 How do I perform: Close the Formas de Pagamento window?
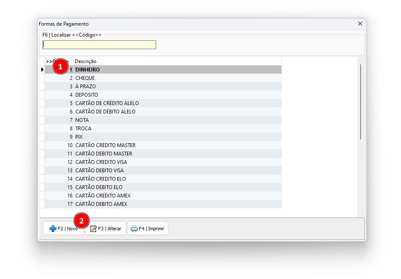coord(360,24)
